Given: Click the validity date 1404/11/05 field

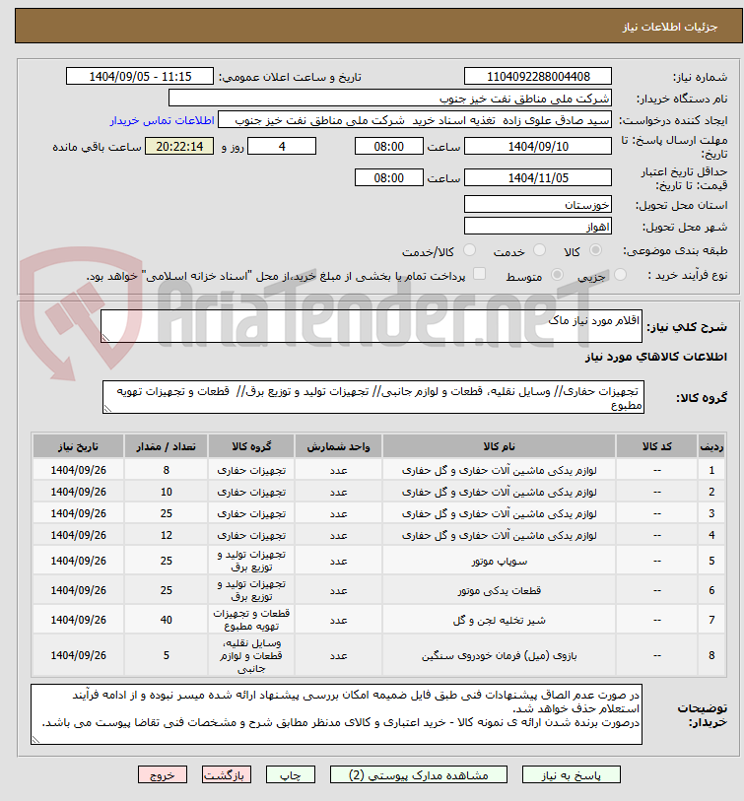Looking at the screenshot, I should click(538, 177).
